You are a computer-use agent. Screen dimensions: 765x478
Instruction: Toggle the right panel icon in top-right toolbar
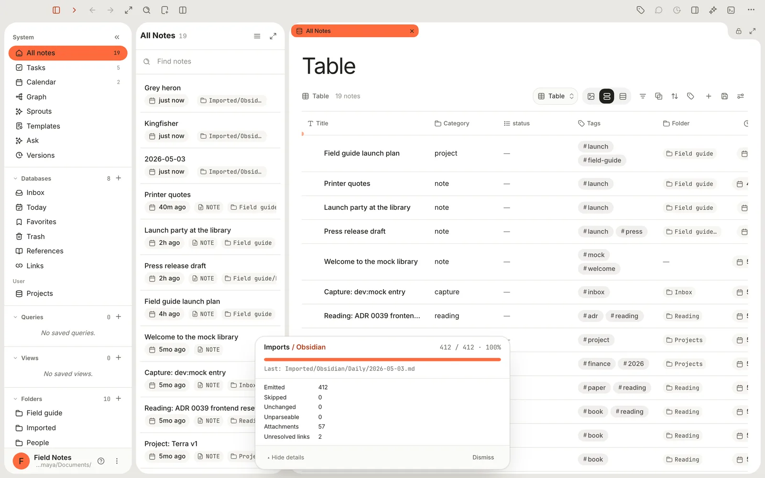coord(695,10)
